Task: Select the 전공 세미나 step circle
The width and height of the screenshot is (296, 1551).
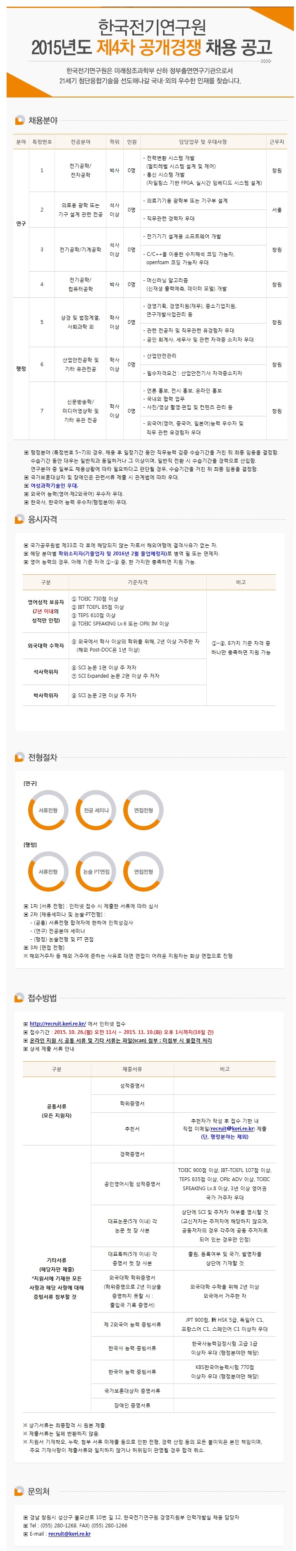Action: click(x=96, y=810)
